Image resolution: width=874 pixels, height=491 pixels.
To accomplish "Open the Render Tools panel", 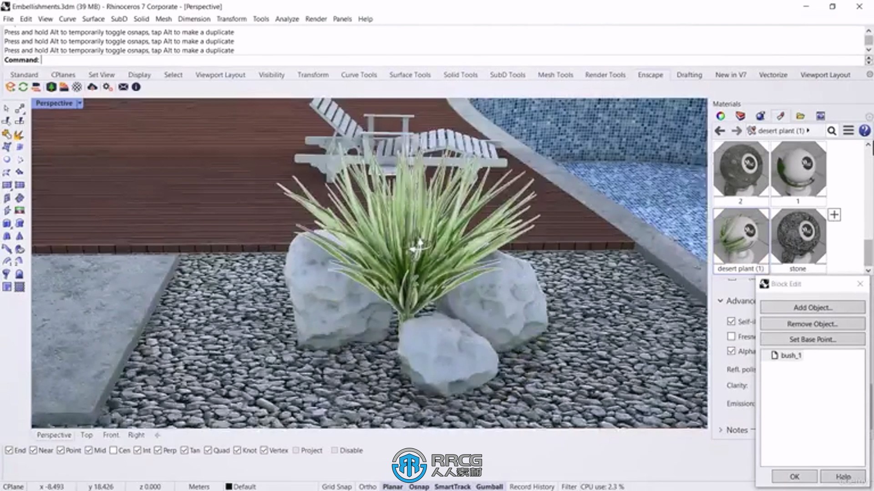I will [x=605, y=75].
